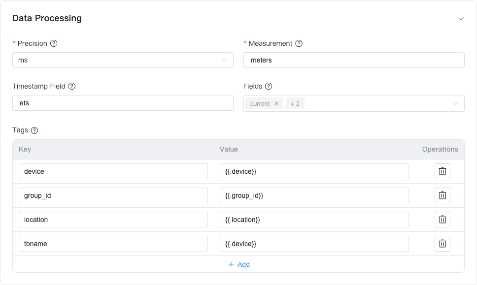The image size is (477, 285).
Task: Click the Fields label text
Action: coord(252,86)
